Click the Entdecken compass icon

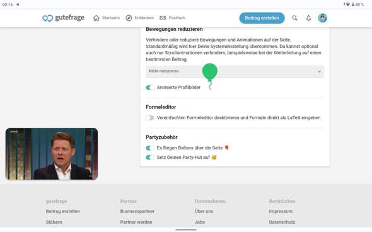129,18
